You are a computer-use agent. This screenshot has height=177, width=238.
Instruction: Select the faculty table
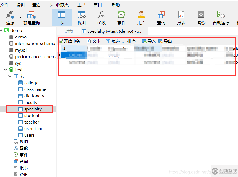click(31, 102)
